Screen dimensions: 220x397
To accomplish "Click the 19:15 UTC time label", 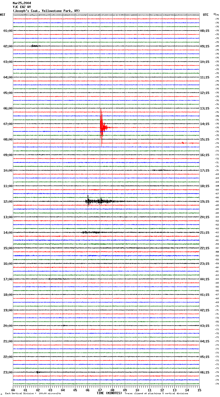I will [x=205, y=202].
